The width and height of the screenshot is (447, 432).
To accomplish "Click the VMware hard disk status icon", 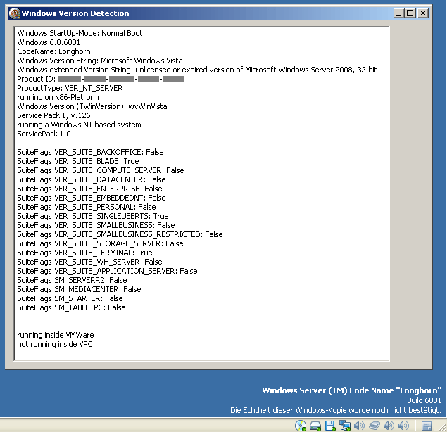I will (315, 426).
